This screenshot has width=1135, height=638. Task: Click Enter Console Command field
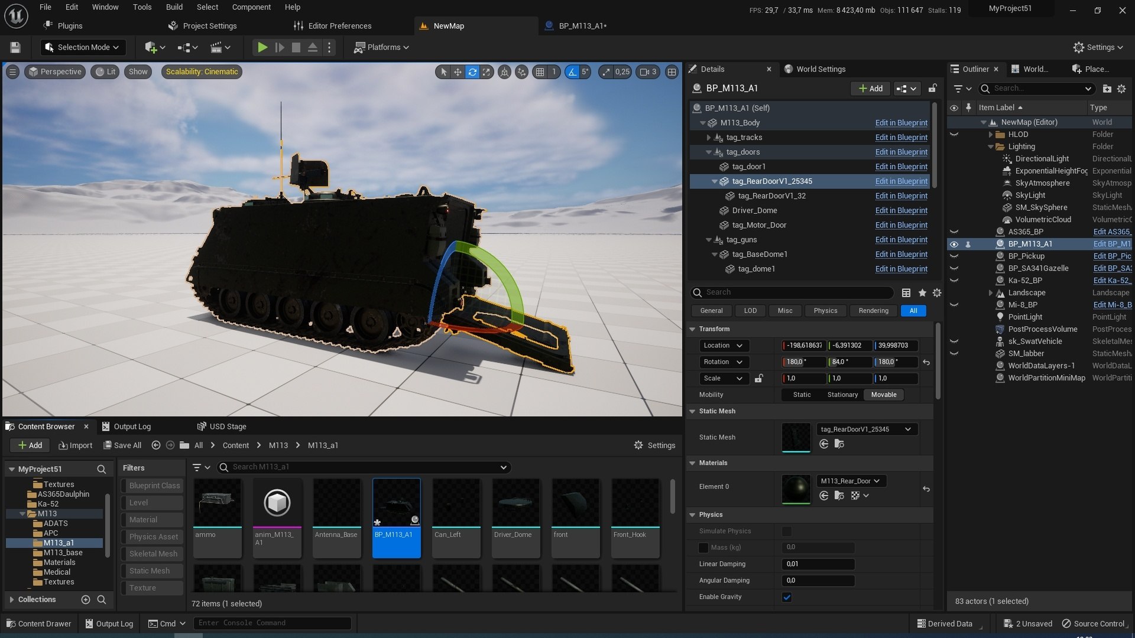click(273, 623)
